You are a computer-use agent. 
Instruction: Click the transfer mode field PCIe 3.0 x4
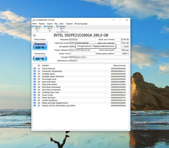click(82, 50)
